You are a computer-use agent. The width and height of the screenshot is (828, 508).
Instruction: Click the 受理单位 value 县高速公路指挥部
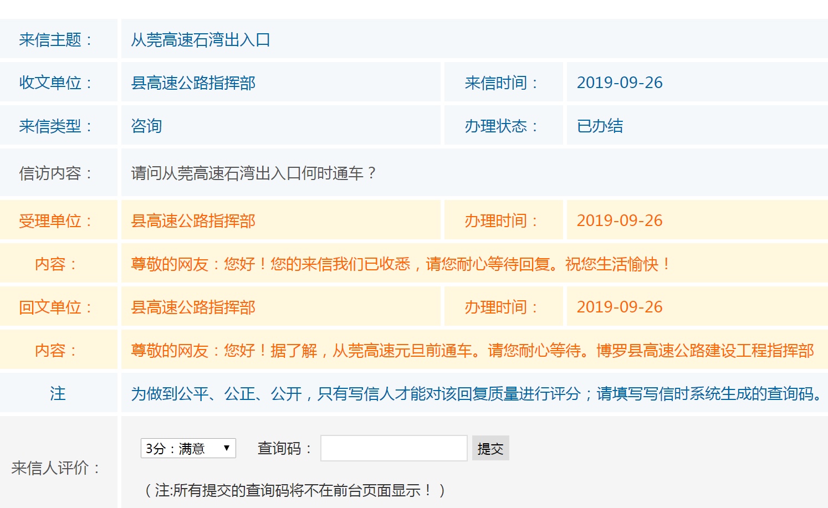click(193, 221)
